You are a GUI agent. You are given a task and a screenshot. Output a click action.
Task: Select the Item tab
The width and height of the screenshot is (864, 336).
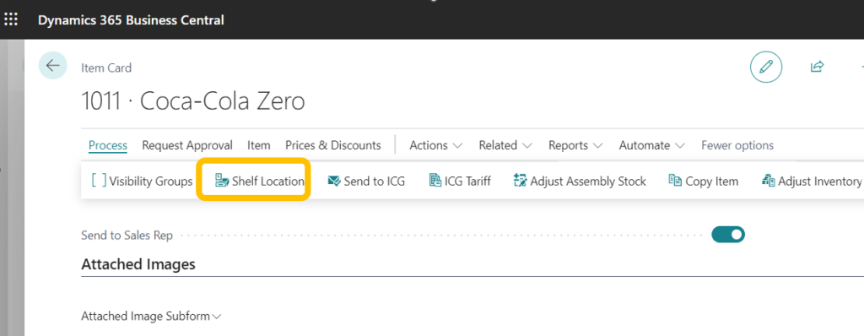258,146
